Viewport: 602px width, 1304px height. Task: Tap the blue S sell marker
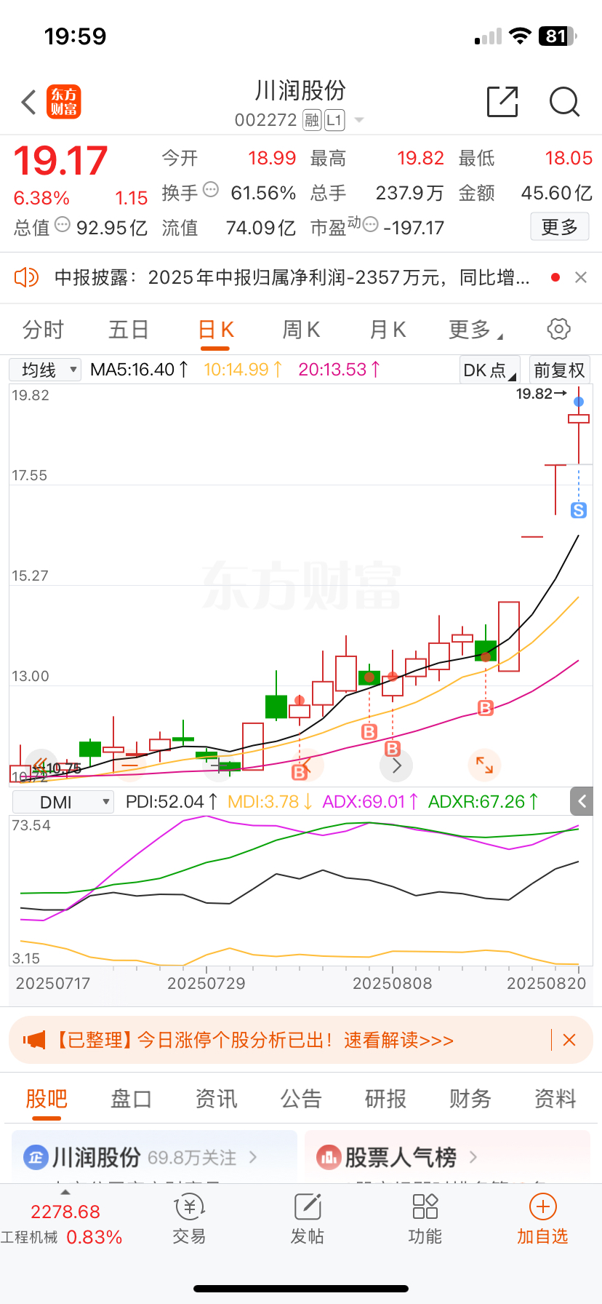[x=579, y=510]
